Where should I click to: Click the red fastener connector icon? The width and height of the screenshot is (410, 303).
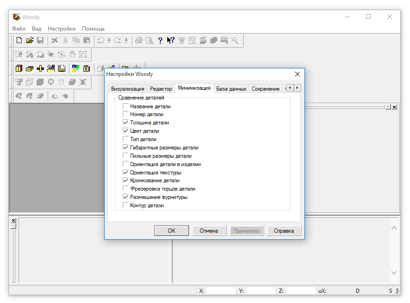[x=40, y=68]
